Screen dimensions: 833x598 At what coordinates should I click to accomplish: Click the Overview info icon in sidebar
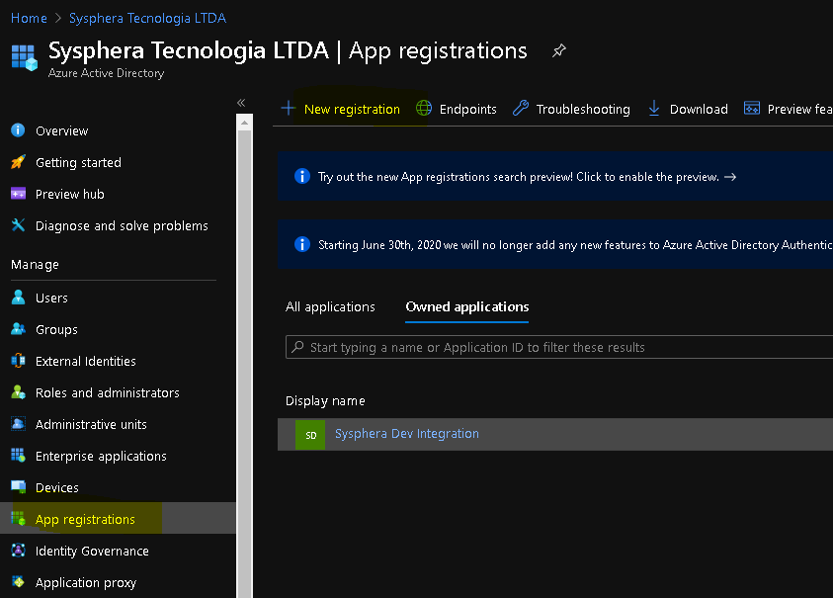(x=18, y=130)
